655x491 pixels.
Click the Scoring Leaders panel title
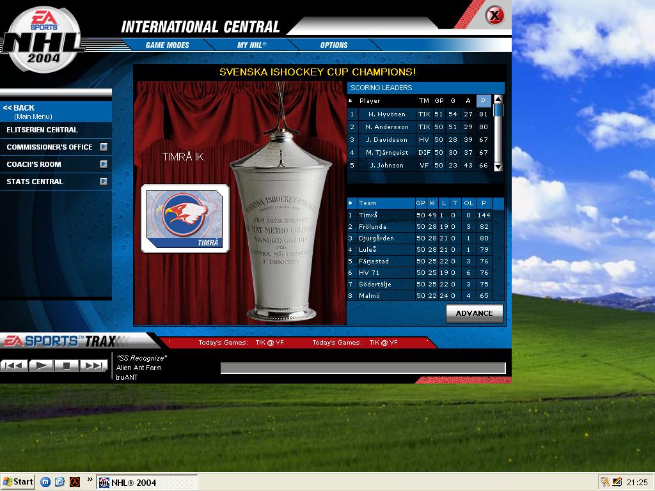click(381, 88)
